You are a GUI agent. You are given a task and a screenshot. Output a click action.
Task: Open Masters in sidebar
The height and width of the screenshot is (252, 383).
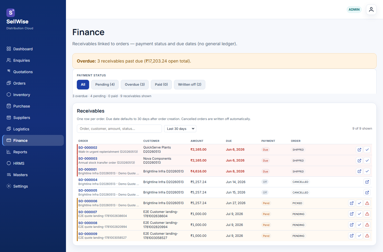coord(33,175)
